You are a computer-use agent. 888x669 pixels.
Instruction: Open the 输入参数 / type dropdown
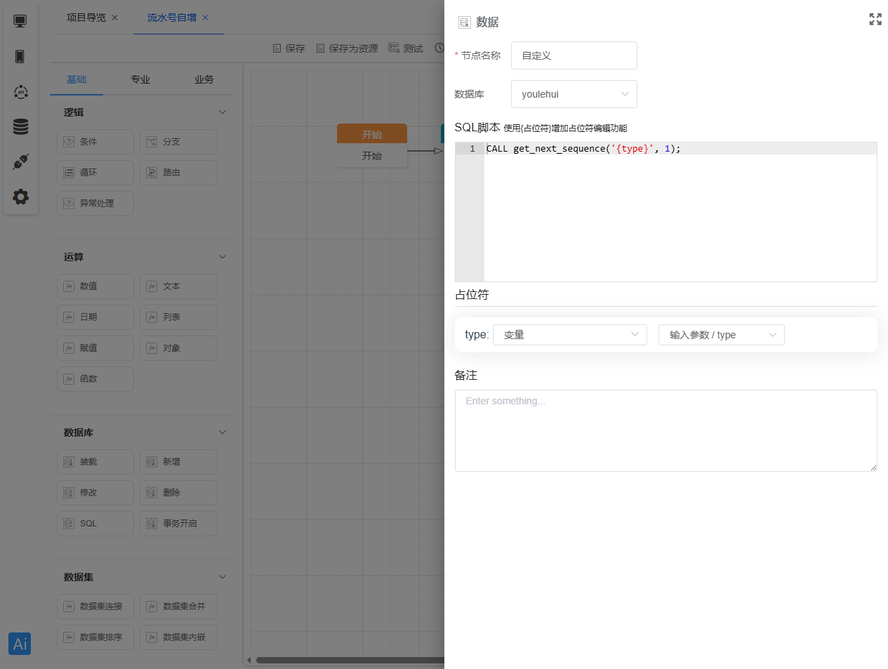(721, 335)
